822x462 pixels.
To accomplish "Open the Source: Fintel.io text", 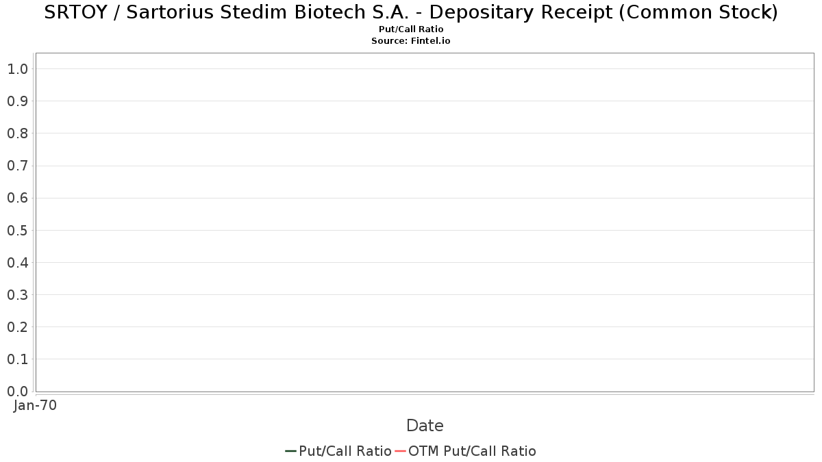I will pyautogui.click(x=411, y=41).
